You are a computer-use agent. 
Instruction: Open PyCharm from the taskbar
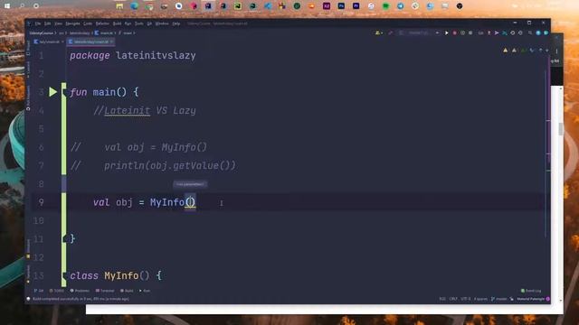coord(238,6)
